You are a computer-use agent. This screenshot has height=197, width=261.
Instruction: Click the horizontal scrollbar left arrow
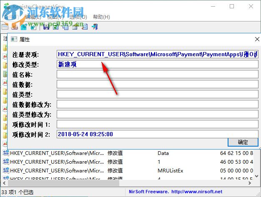point(4,183)
